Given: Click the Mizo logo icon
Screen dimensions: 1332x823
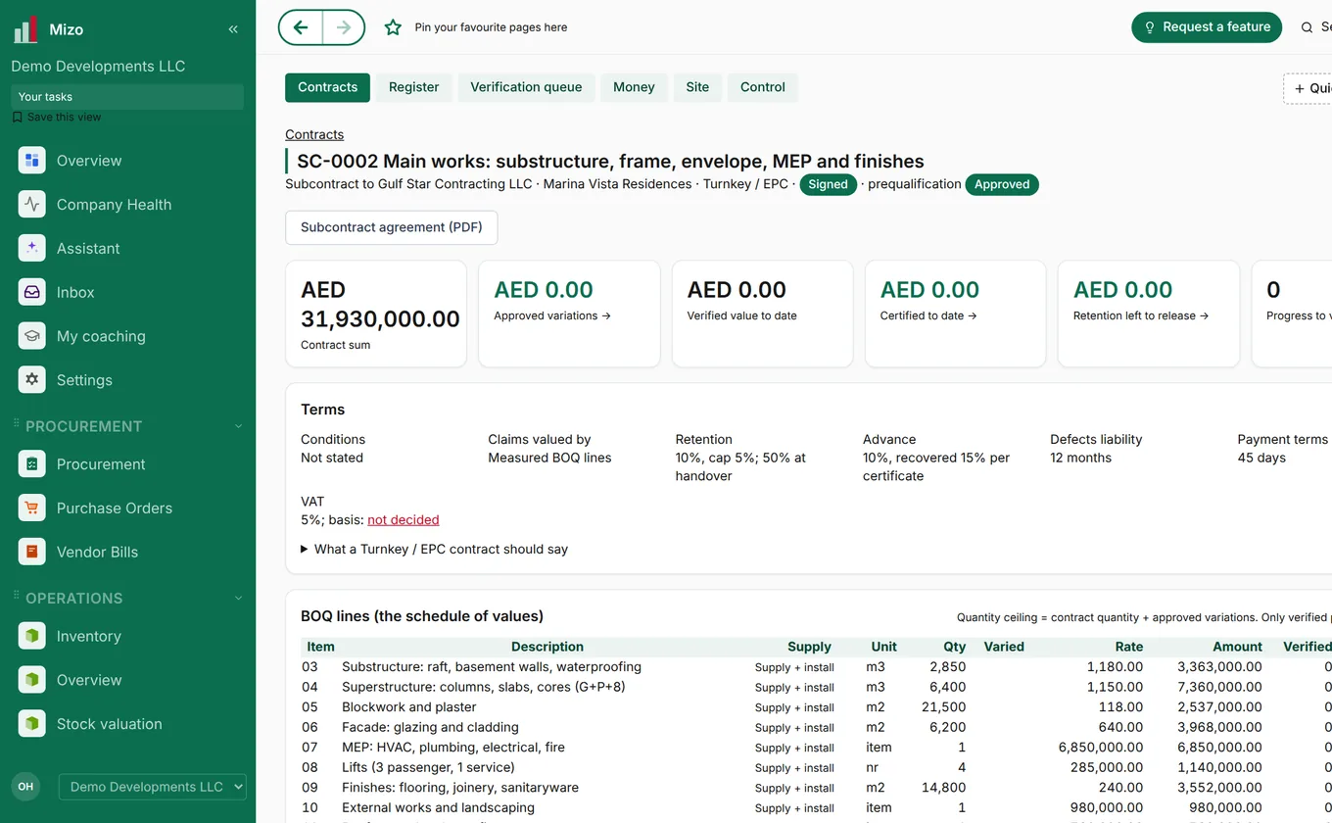Looking at the screenshot, I should [25, 29].
